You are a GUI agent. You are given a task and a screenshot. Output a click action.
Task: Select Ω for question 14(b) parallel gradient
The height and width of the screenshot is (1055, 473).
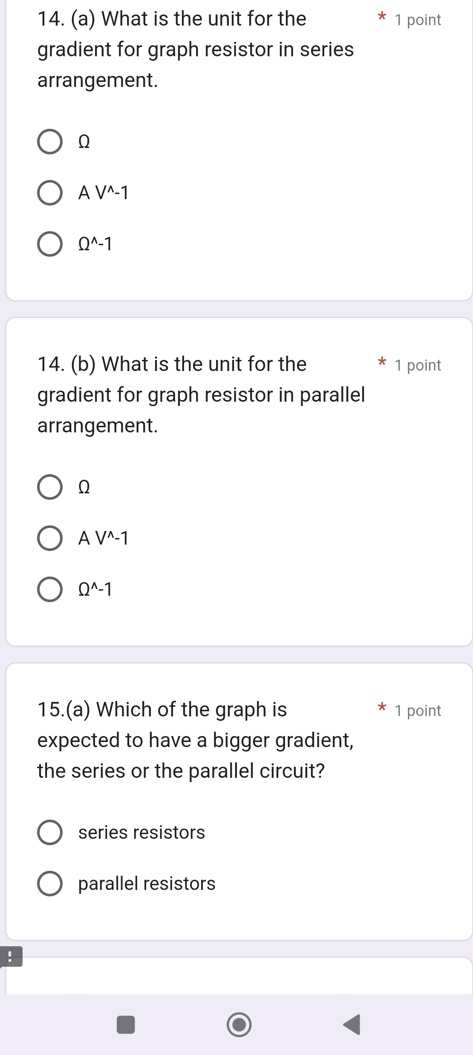click(x=50, y=487)
